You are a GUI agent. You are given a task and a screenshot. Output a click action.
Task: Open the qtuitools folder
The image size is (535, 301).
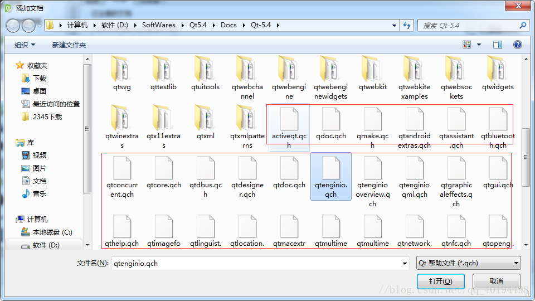coord(206,74)
